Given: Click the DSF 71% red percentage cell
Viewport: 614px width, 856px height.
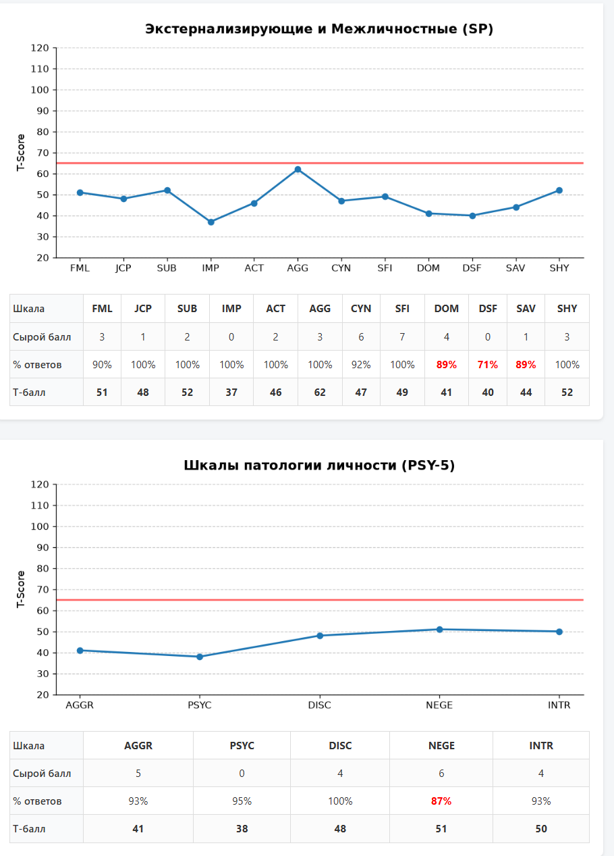Looking at the screenshot, I should pos(488,364).
